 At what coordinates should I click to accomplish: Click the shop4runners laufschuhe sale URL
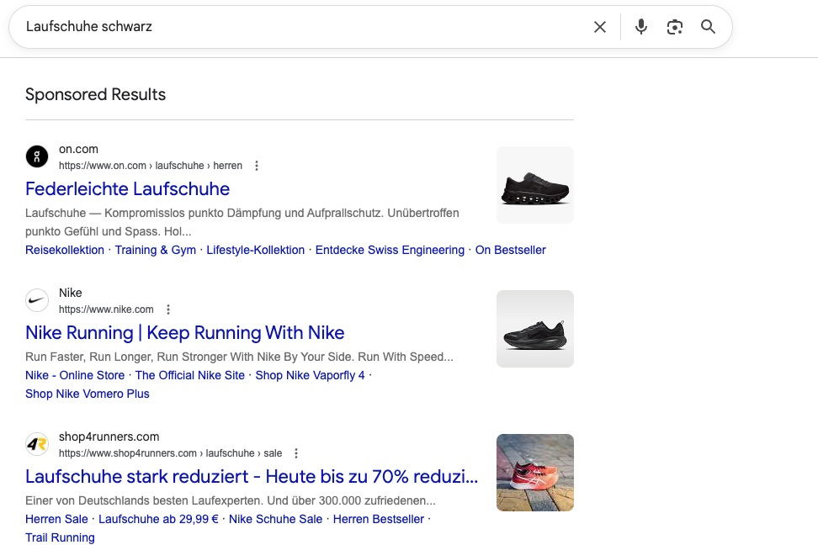pyautogui.click(x=171, y=453)
